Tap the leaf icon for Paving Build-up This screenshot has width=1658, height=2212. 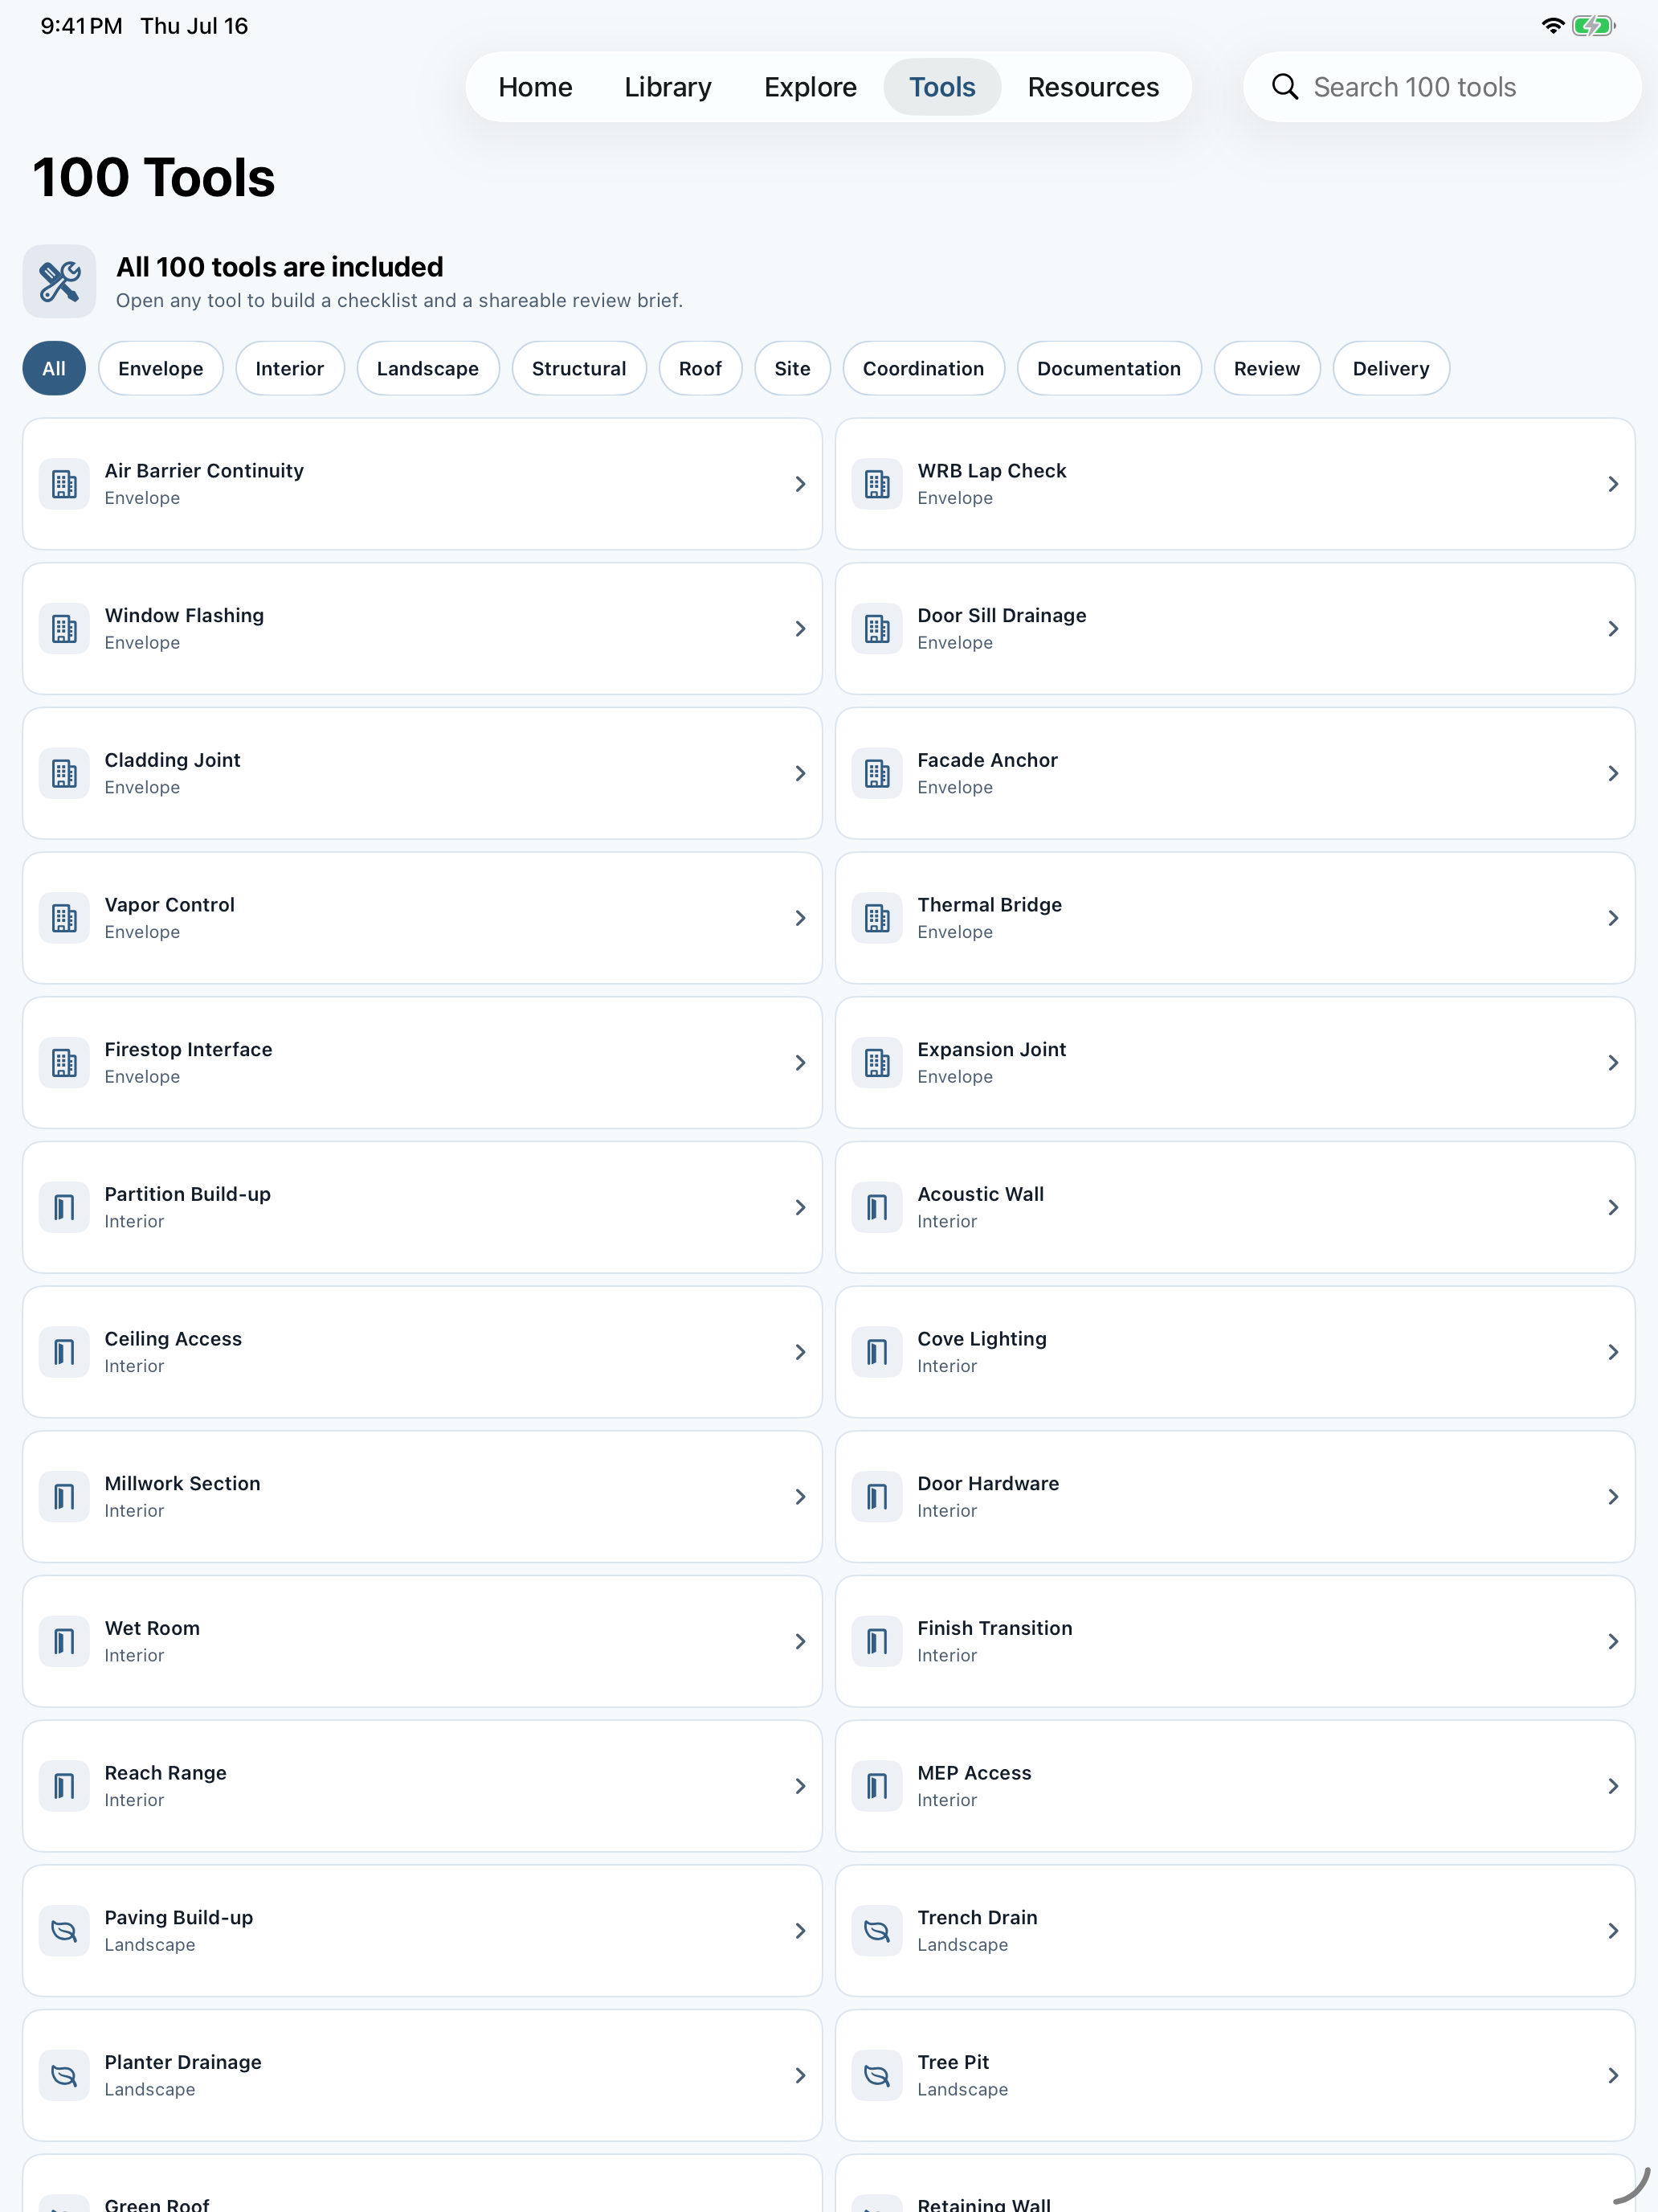click(x=64, y=1931)
